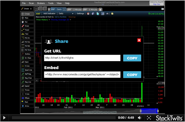Click Add to Portfolio link
Viewport: 185px width, 122px height.
pos(60,17)
